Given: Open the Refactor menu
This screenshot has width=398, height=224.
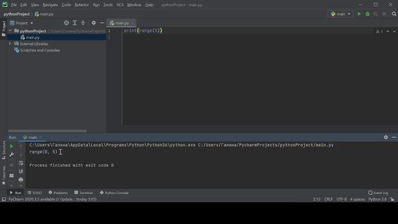Looking at the screenshot, I should click(x=81, y=5).
